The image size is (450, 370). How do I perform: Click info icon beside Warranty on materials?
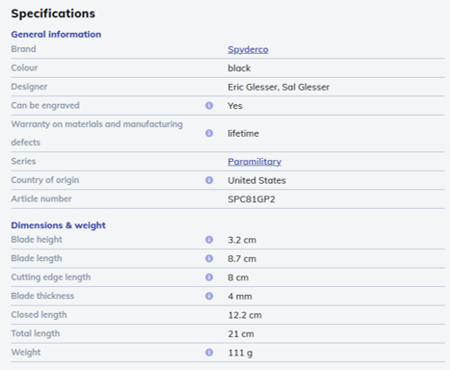[209, 133]
